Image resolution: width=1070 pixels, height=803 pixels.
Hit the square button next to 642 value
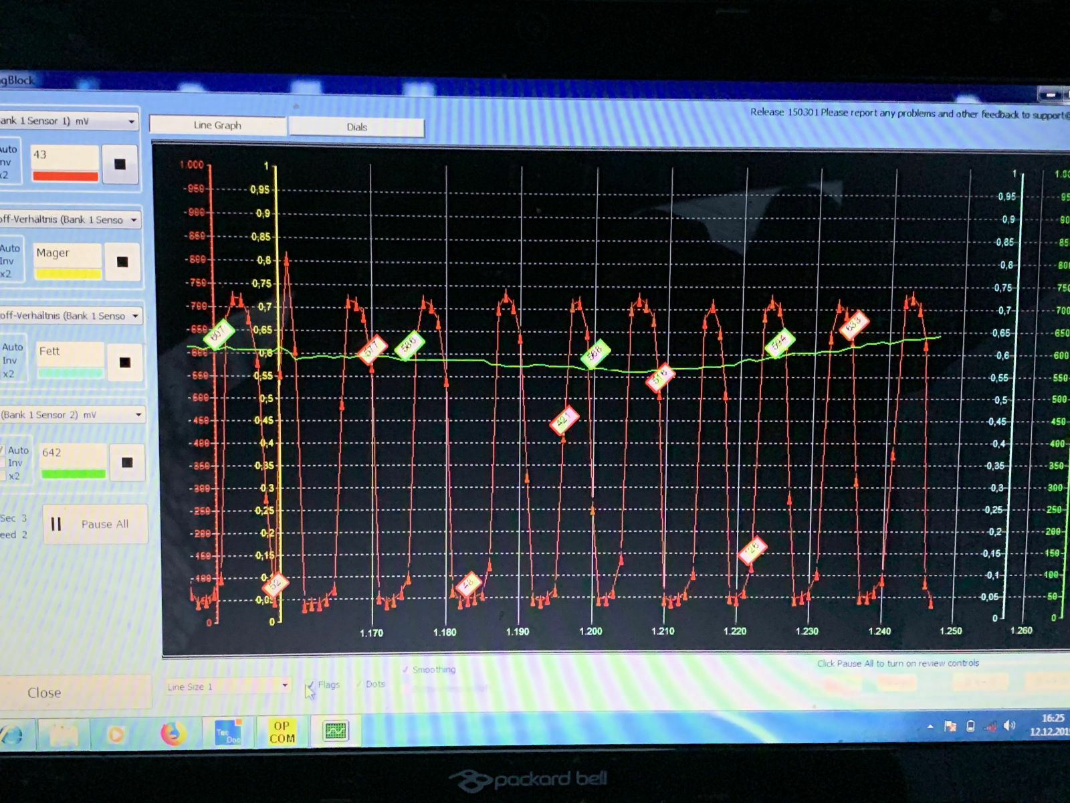point(127,462)
